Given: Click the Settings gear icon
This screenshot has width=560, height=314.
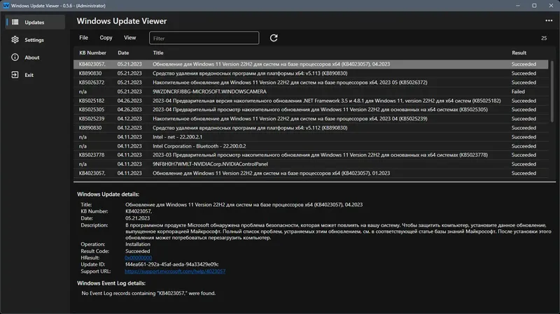Looking at the screenshot, I should 15,40.
